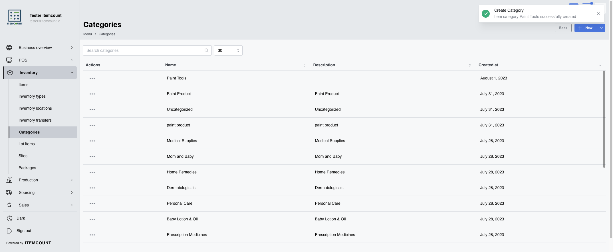Expand the Production menu
The height and width of the screenshot is (252, 613).
[x=40, y=180]
